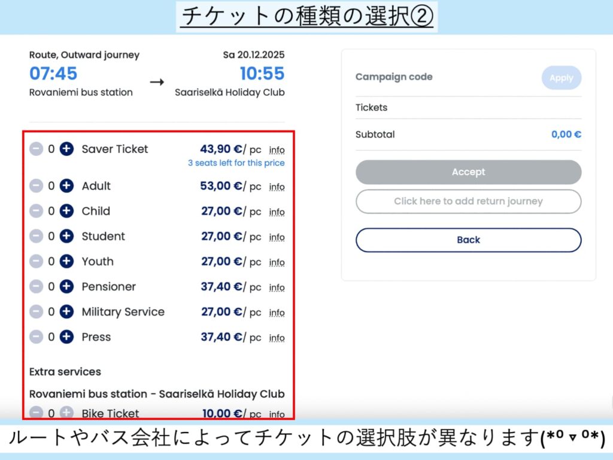
Task: View Student ticket info link
Action: pos(277,237)
